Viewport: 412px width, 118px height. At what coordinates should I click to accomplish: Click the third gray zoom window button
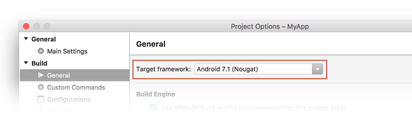tap(47, 26)
